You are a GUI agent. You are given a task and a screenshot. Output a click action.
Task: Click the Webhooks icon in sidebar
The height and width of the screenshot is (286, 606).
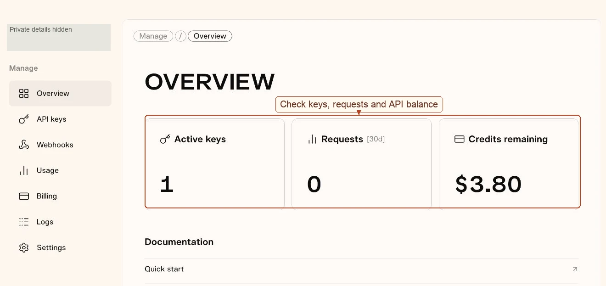click(24, 145)
